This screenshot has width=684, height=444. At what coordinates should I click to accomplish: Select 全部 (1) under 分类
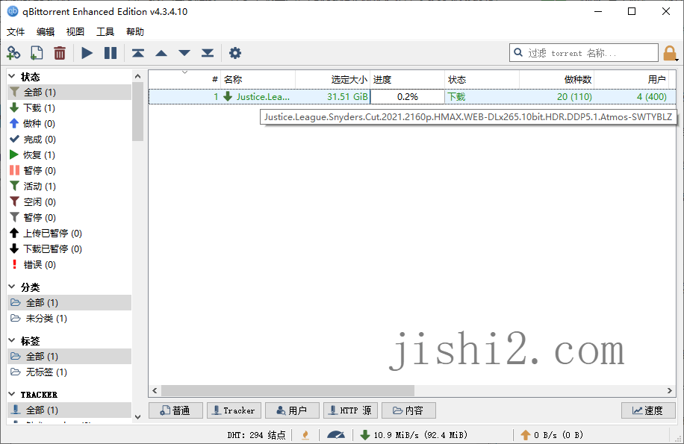coord(69,303)
